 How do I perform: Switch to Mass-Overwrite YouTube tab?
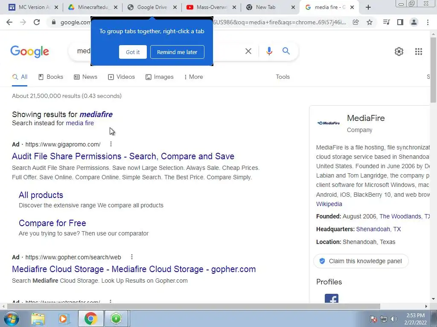pos(211,7)
